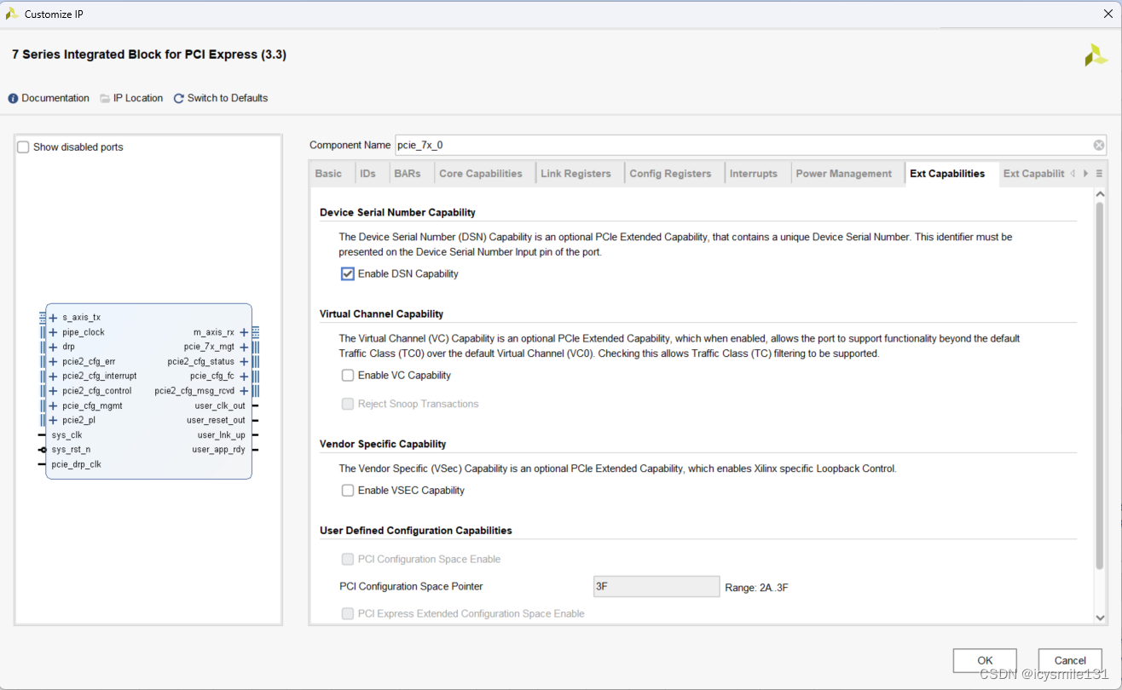Expand the pipe_clock port
The width and height of the screenshot is (1122, 690).
53,332
